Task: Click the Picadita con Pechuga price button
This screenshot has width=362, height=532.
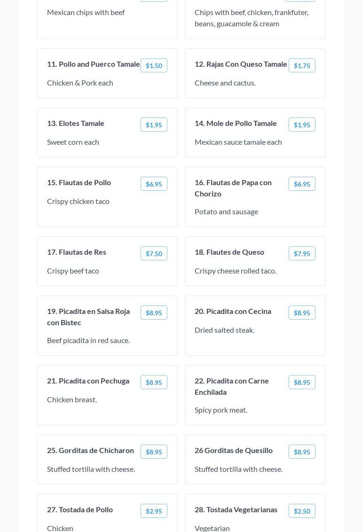Action: pos(154,383)
